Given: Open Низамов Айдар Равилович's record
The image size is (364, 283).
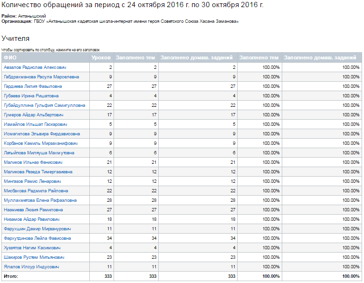Looking at the screenshot, I should point(31,219).
